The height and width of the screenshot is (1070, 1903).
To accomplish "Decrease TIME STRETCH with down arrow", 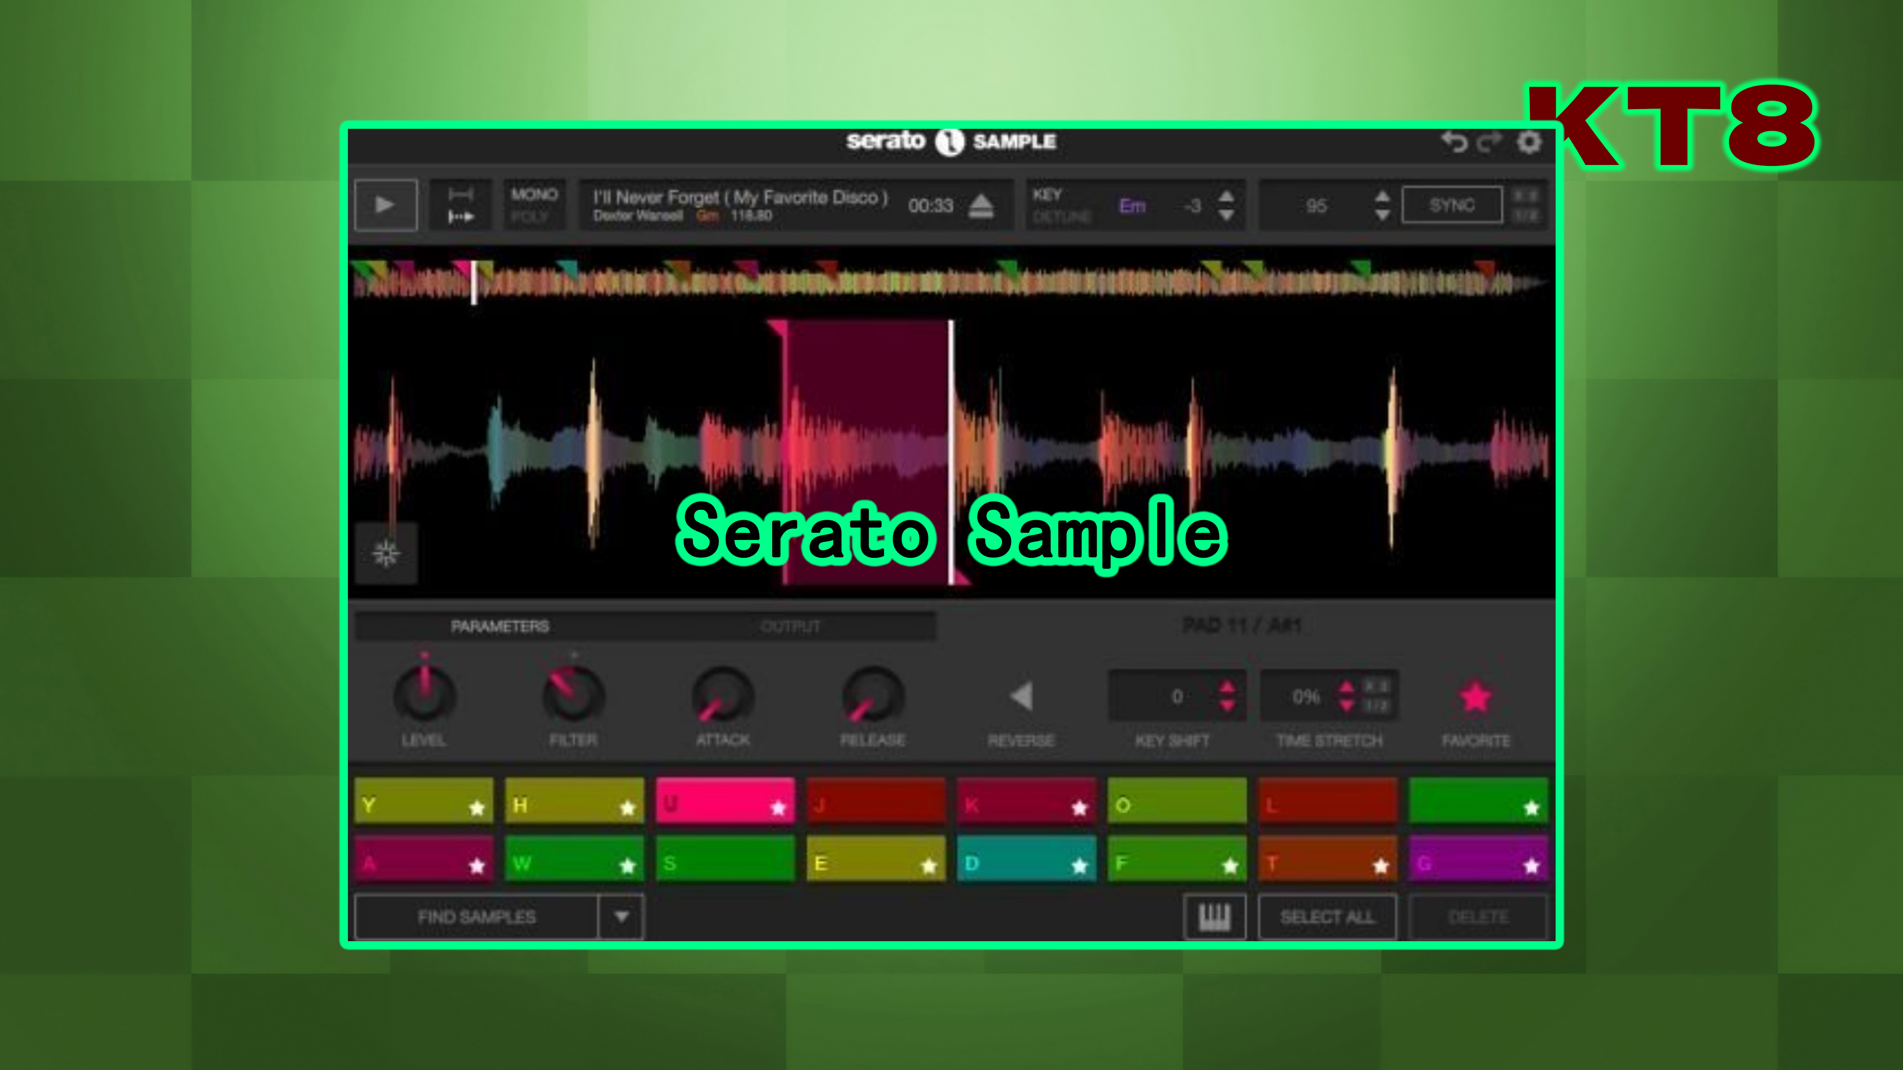I will coord(1347,706).
